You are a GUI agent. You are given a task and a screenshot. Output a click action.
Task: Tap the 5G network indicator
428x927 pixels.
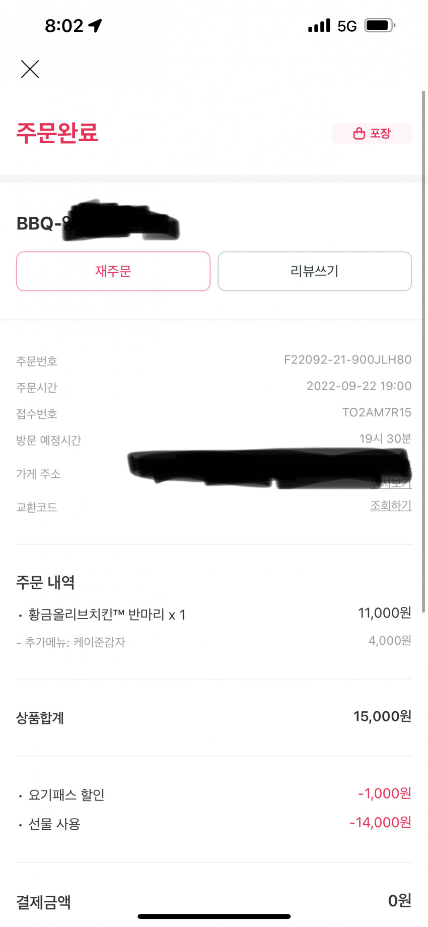pos(347,26)
